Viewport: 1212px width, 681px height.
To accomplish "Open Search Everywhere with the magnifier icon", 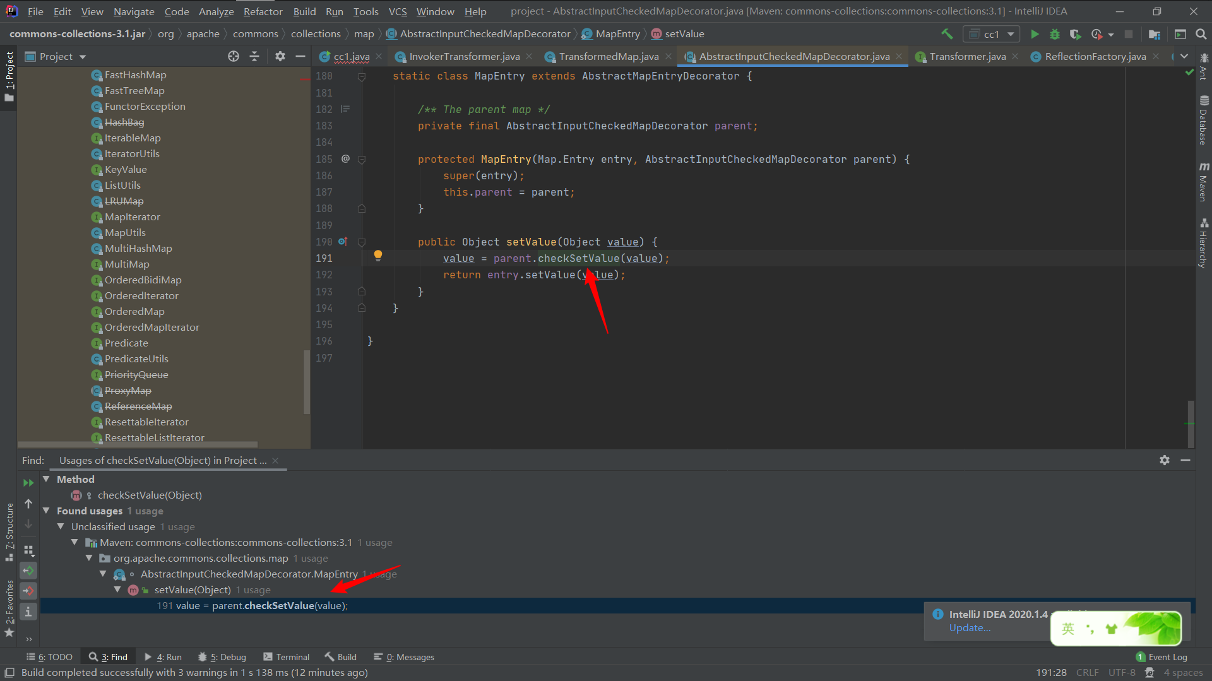I will 1201,34.
